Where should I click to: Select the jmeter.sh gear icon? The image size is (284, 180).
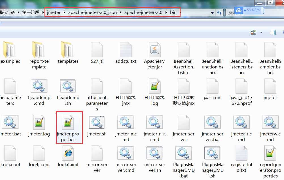(x=97, y=122)
